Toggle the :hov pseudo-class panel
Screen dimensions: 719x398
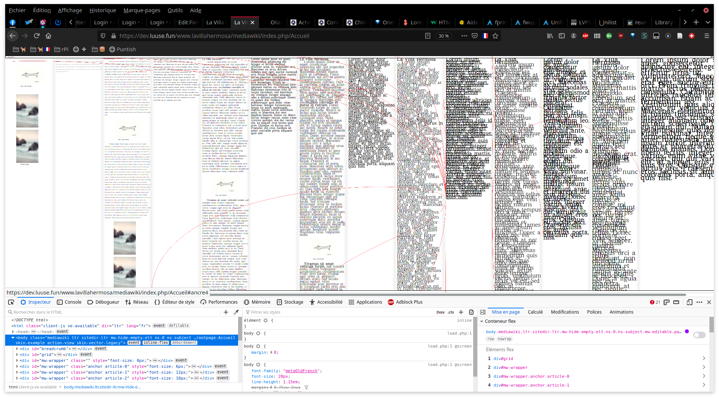tap(440, 312)
